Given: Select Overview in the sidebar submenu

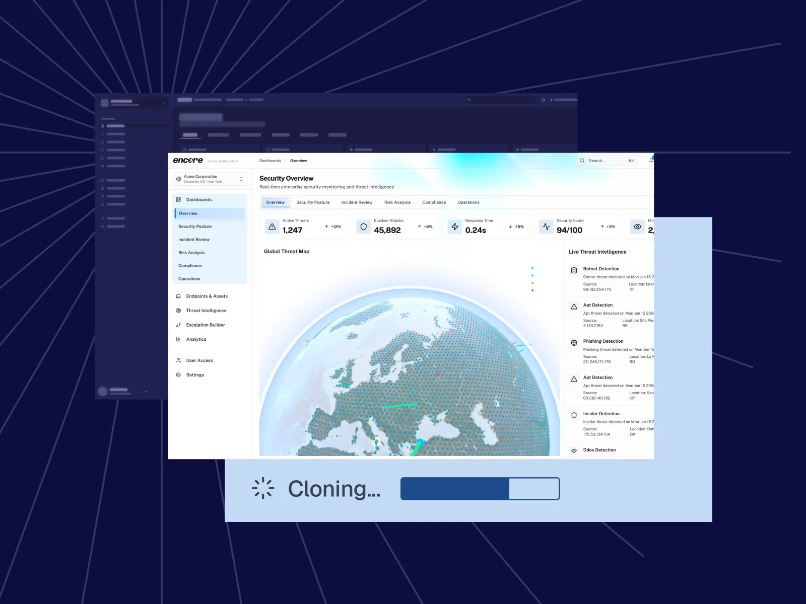Looking at the screenshot, I should coord(210,213).
